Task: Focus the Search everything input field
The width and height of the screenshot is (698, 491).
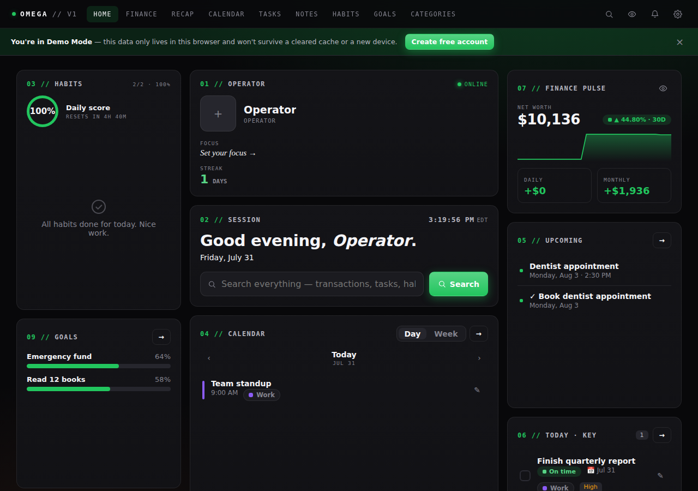Action: point(312,284)
